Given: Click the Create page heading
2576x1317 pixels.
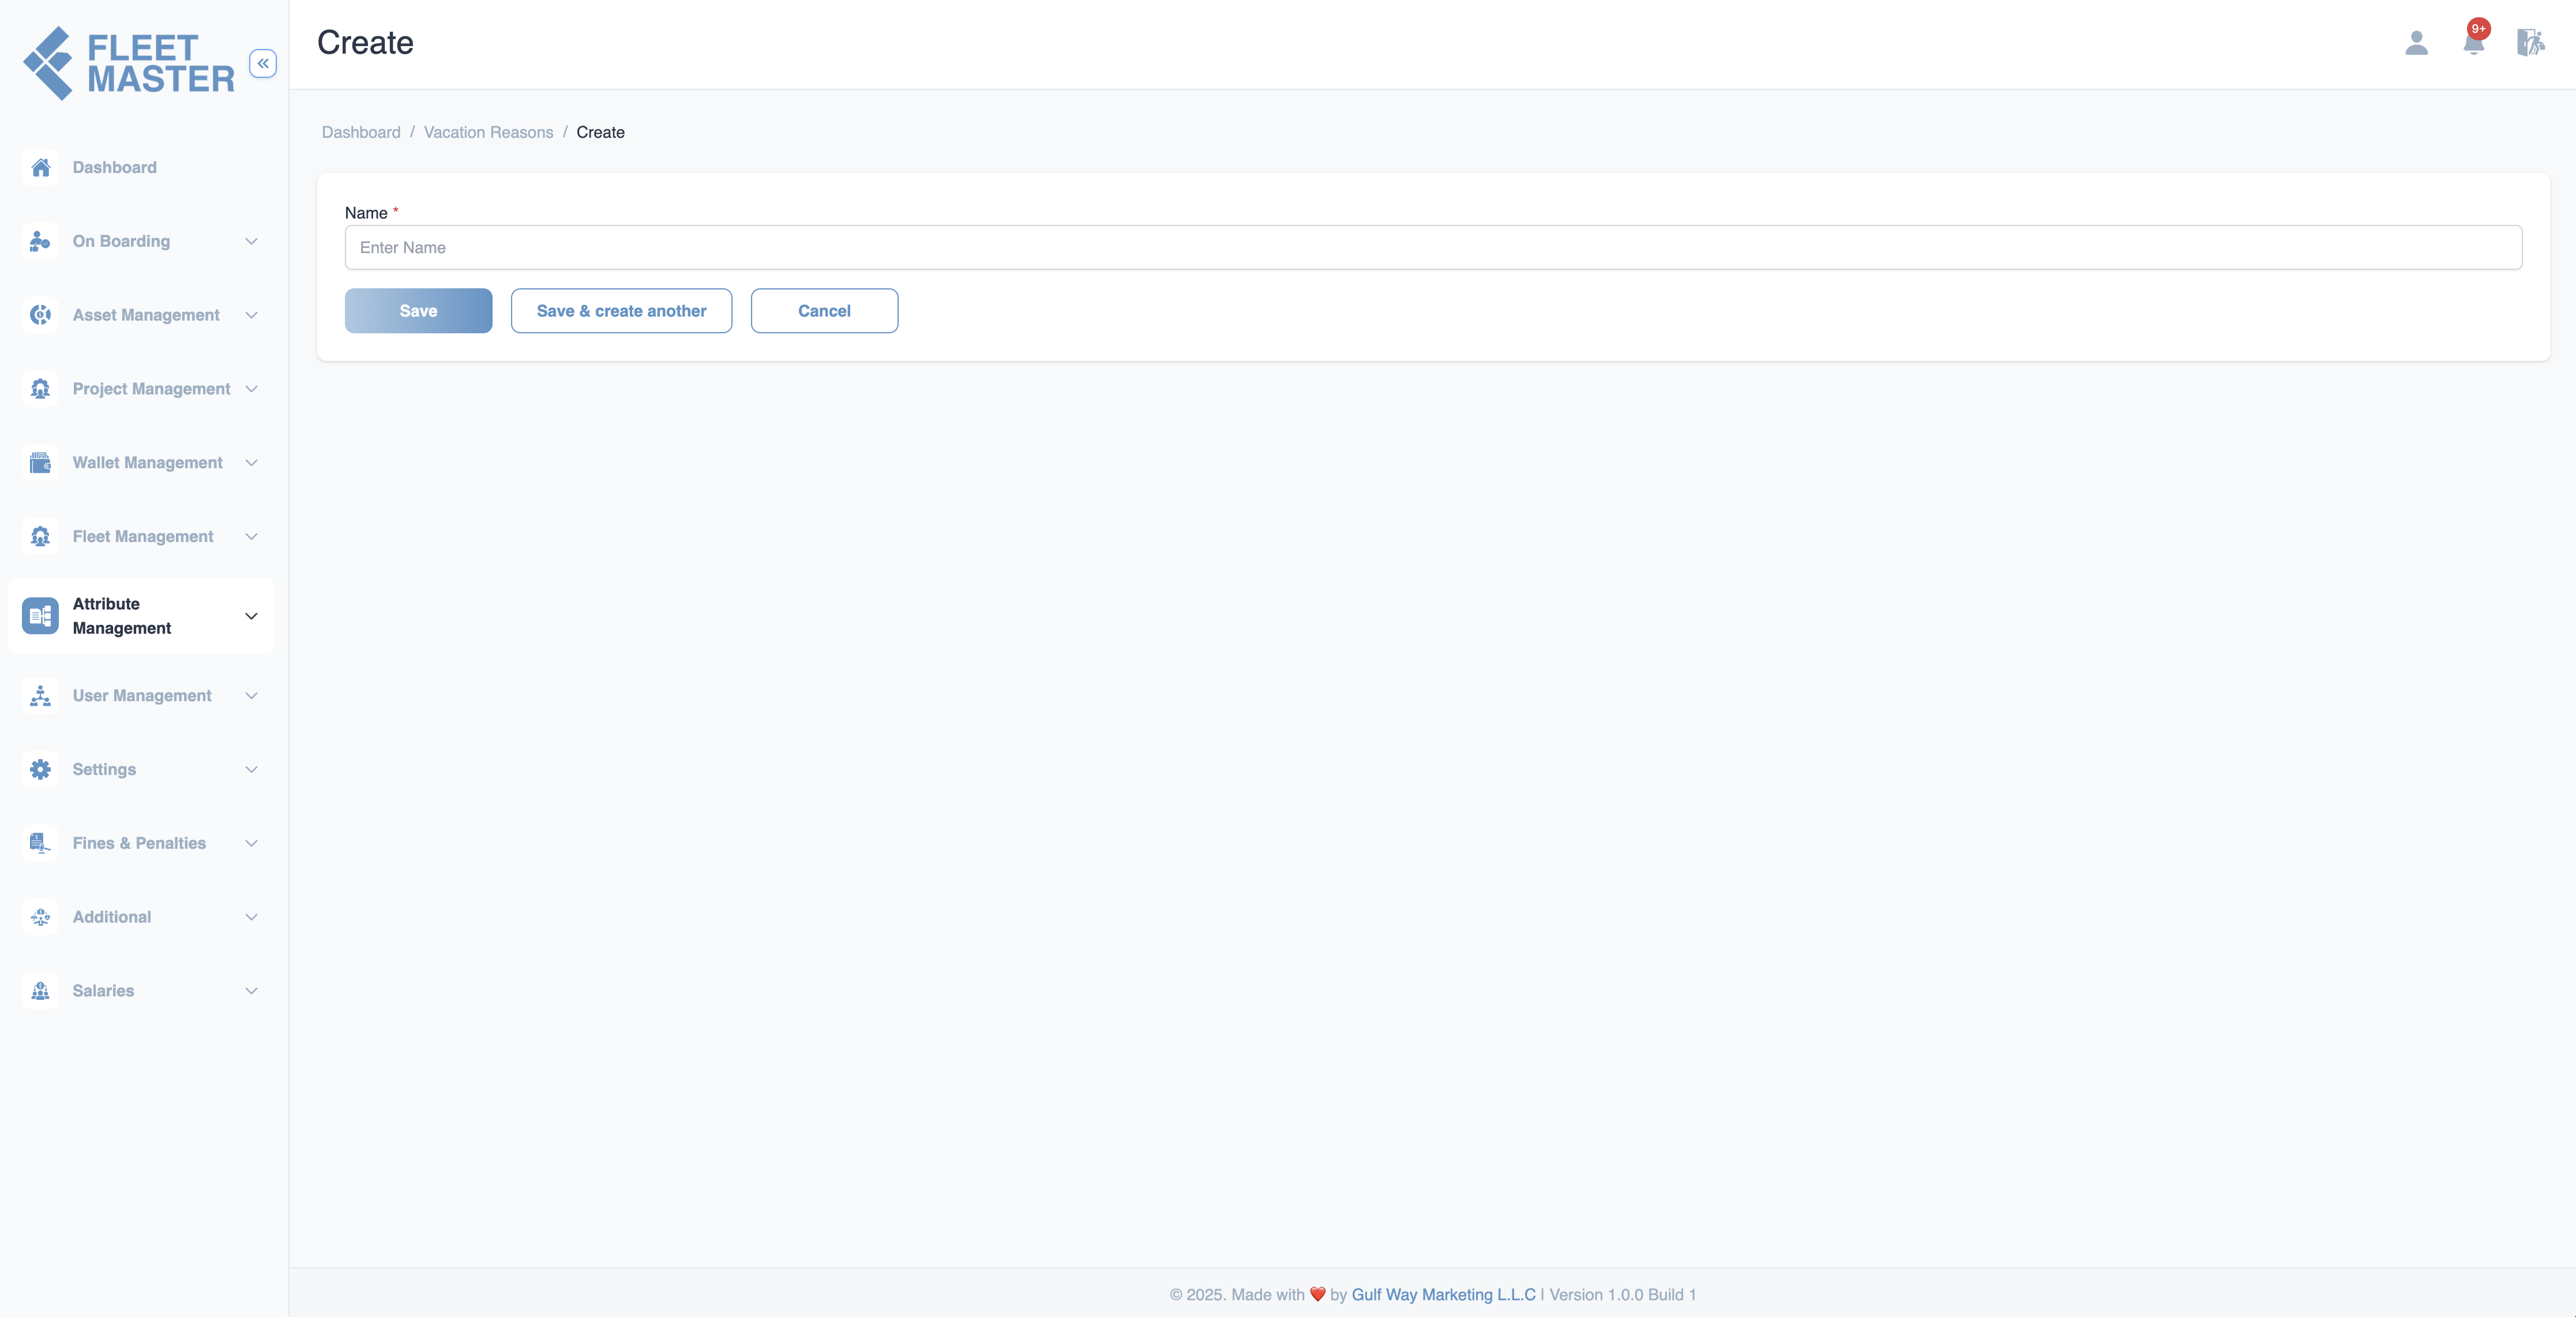Looking at the screenshot, I should (x=365, y=43).
